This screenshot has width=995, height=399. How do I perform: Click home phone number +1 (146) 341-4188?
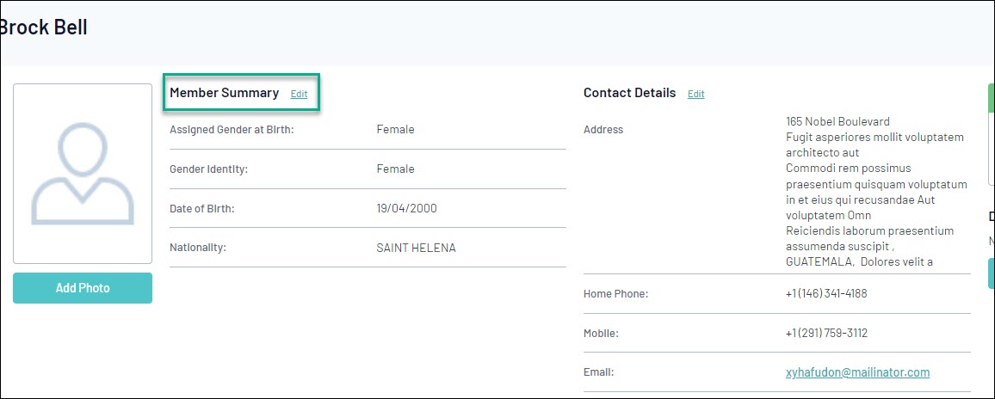coord(826,294)
